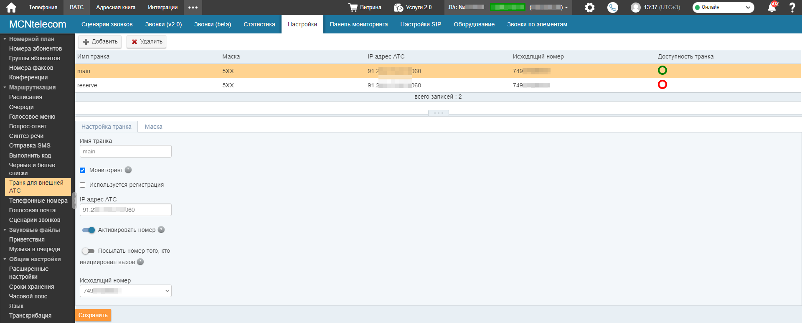
Task: Switch to Сценарии звонков tab
Action: coord(107,24)
